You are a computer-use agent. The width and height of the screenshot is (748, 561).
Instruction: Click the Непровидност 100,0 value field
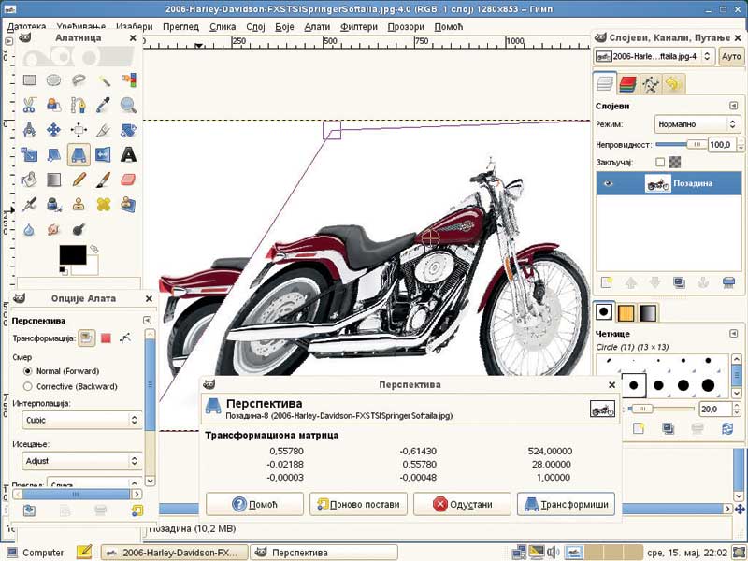click(x=721, y=145)
